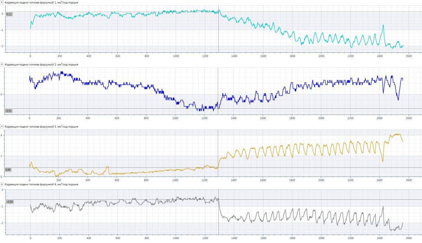Click the 1000 x-axis tick on top chart

tap(176, 56)
